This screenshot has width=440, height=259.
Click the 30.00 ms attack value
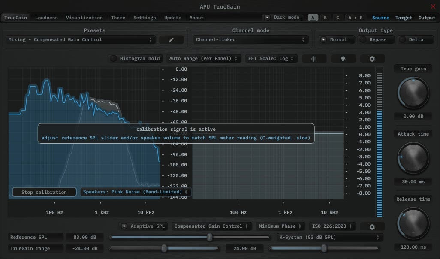coord(413,181)
